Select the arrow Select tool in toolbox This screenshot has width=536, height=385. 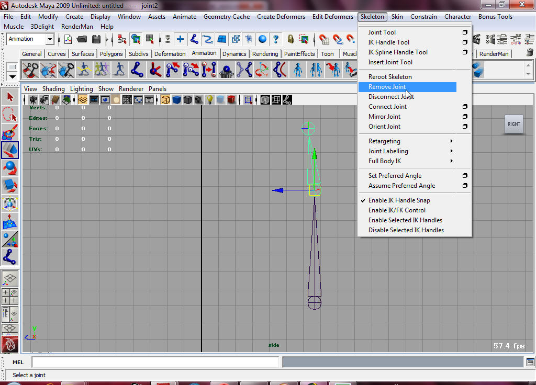(10, 97)
